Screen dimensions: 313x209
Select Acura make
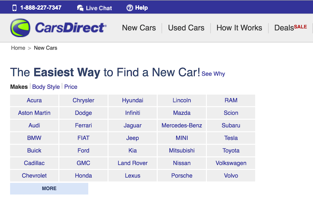(34, 100)
